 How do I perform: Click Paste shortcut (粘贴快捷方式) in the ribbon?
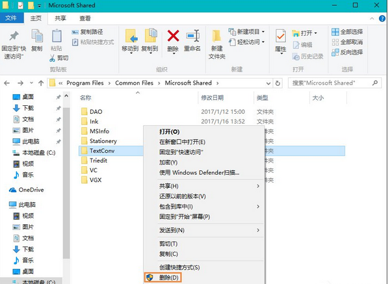click(93, 42)
